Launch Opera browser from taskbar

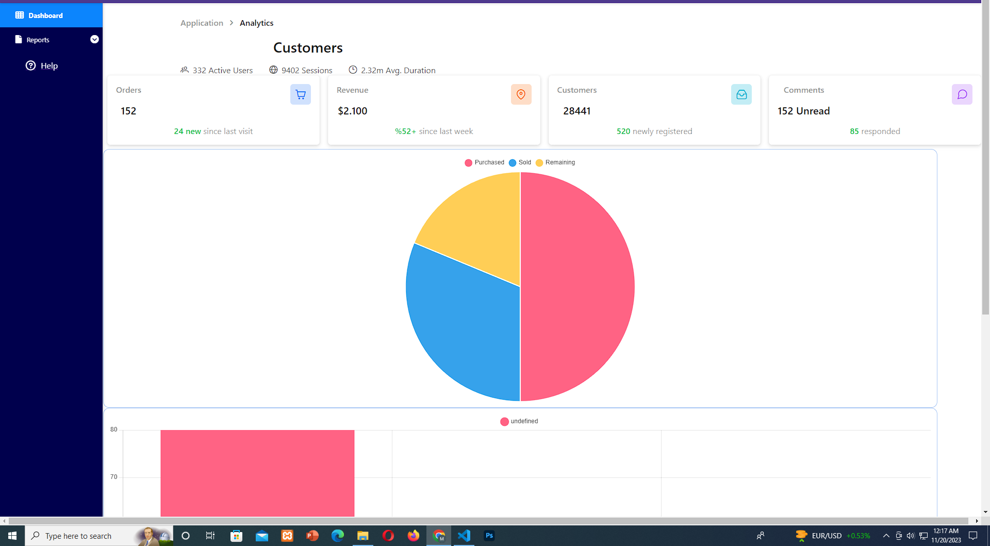(388, 536)
